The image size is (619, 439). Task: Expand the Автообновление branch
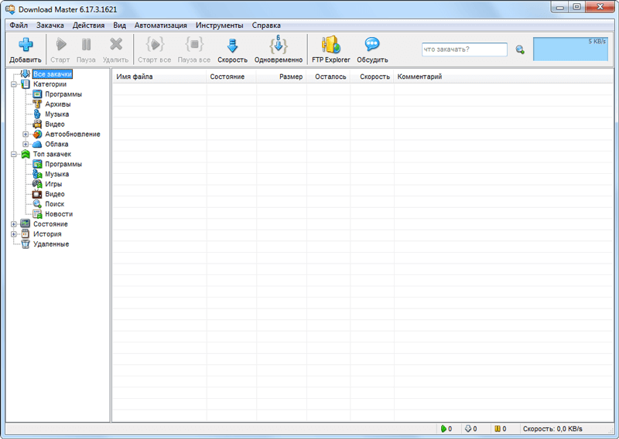26,134
